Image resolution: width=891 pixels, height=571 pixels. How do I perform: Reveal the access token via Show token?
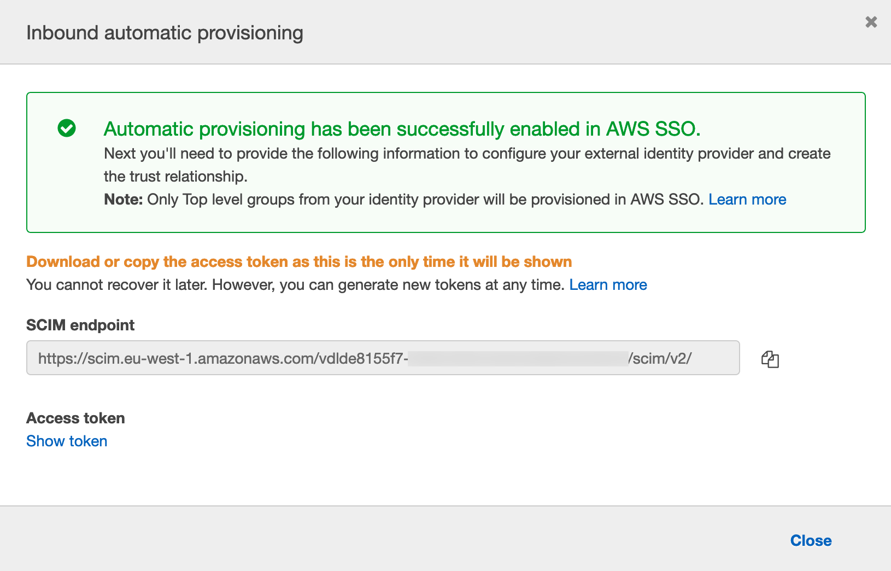[x=67, y=441]
